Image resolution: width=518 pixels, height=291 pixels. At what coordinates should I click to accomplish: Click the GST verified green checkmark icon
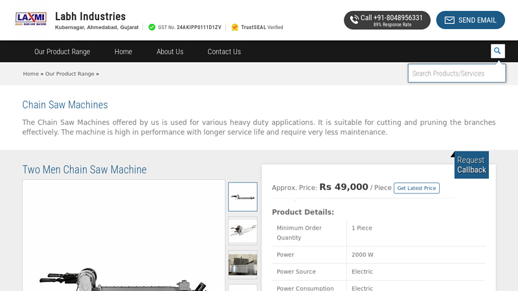pyautogui.click(x=152, y=27)
